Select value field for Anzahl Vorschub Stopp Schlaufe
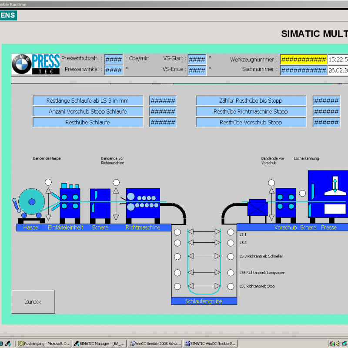 click(x=163, y=111)
